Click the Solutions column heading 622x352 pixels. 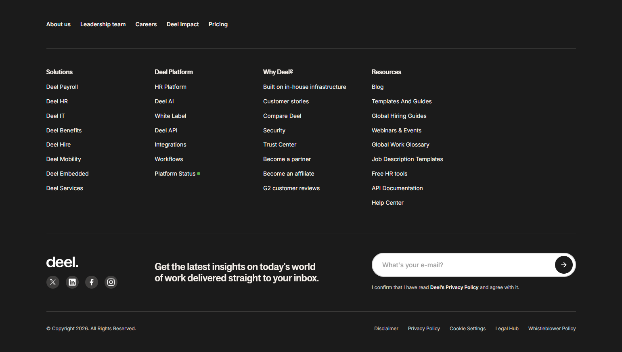coord(59,72)
